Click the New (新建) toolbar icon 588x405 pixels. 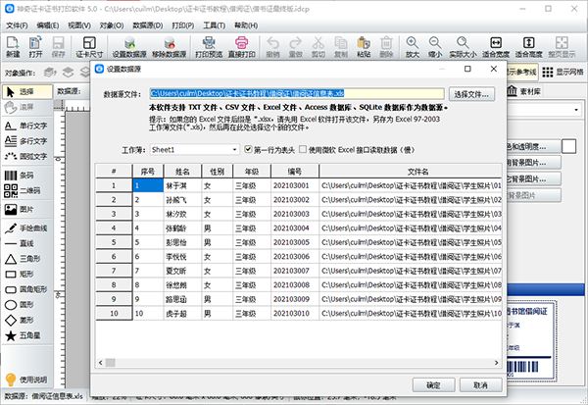click(x=14, y=46)
